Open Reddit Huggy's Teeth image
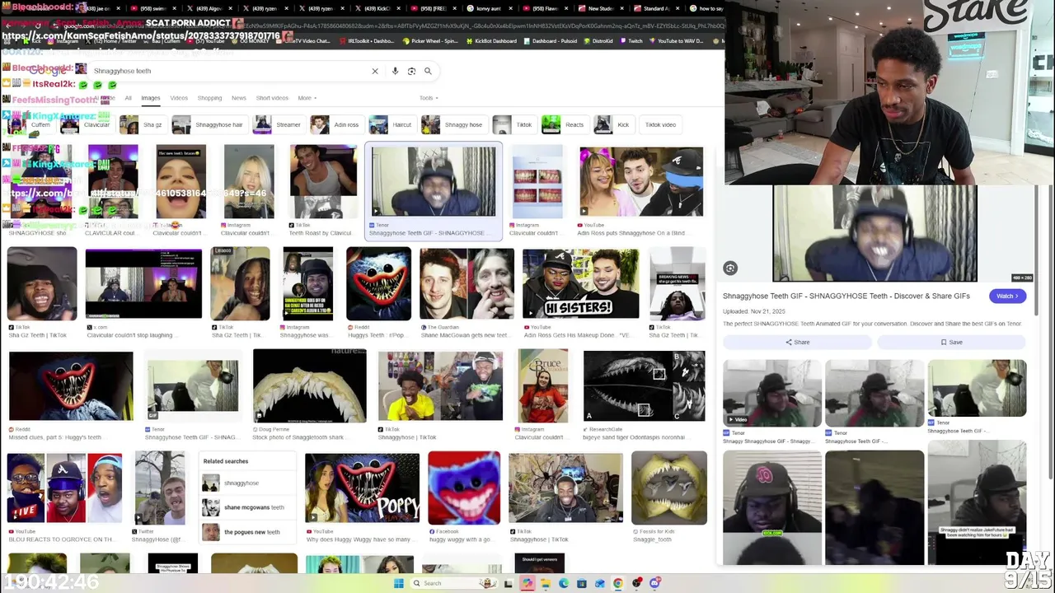This screenshot has height=593, width=1055. [x=378, y=283]
